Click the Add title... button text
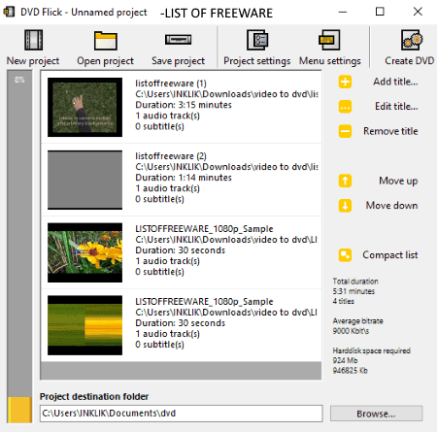The image size is (437, 432). 395,82
